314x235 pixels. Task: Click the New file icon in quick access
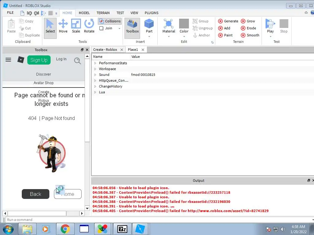pyautogui.click(x=22, y=13)
